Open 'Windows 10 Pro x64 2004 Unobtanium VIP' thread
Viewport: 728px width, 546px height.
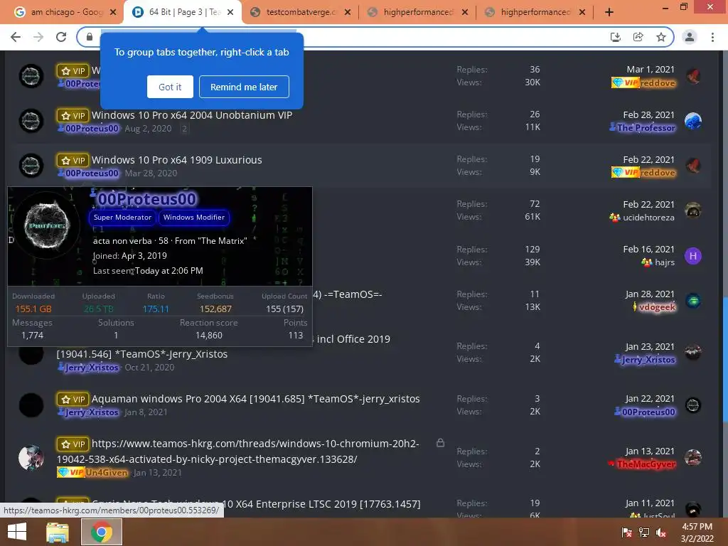click(x=192, y=115)
